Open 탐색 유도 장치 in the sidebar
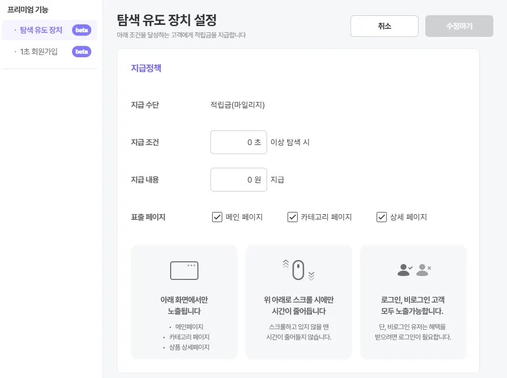 (41, 30)
